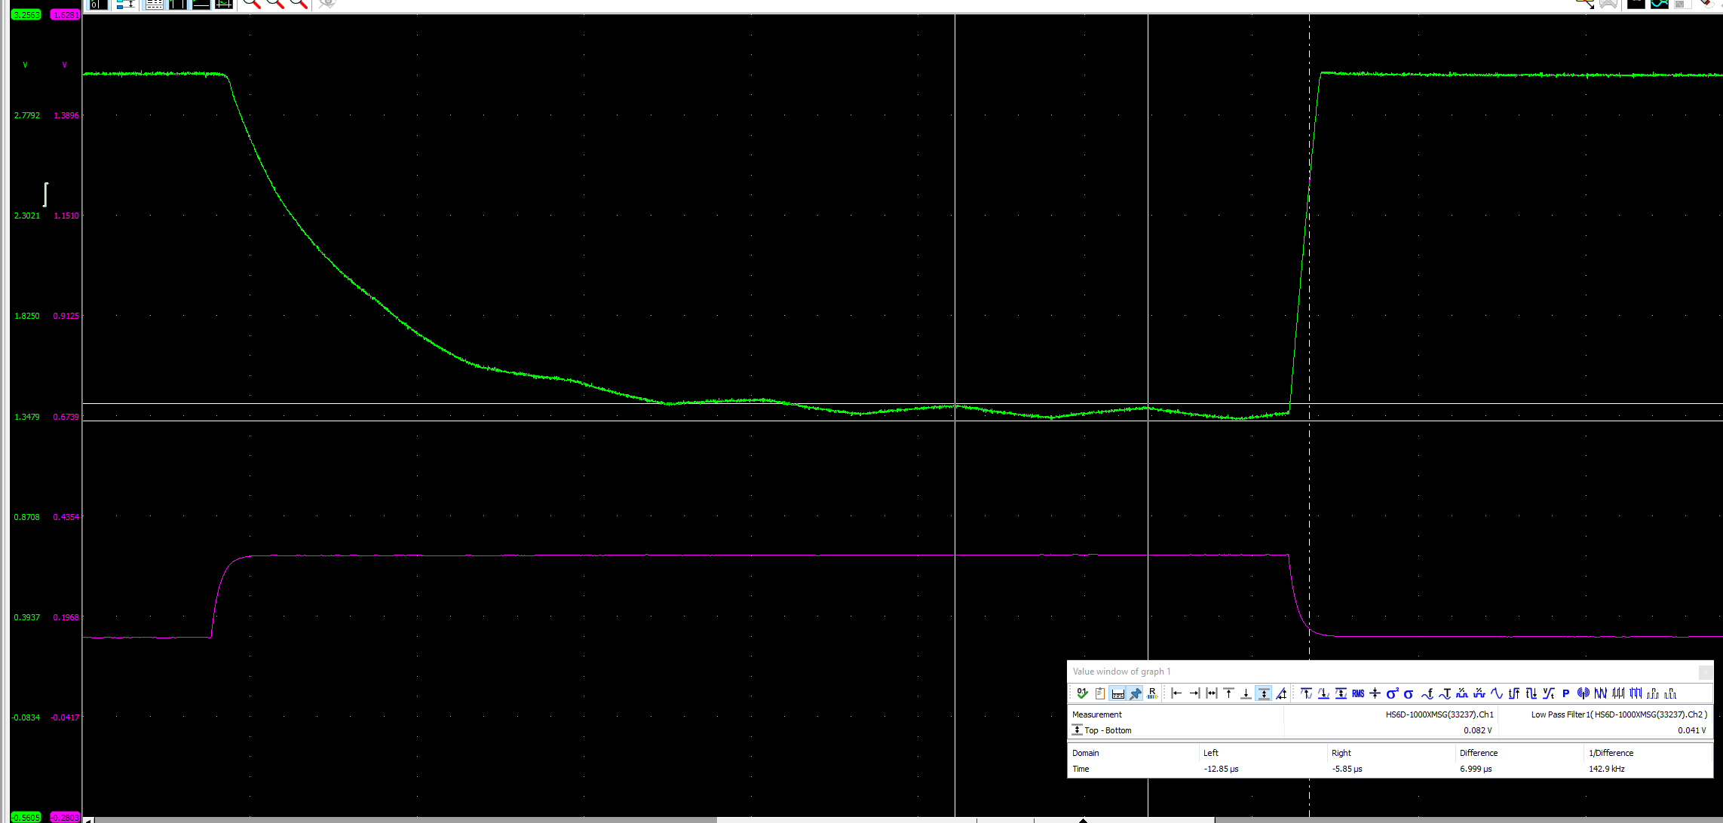The width and height of the screenshot is (1723, 823).
Task: Click the green channel readout box showing 3.2563
Action: coord(26,14)
